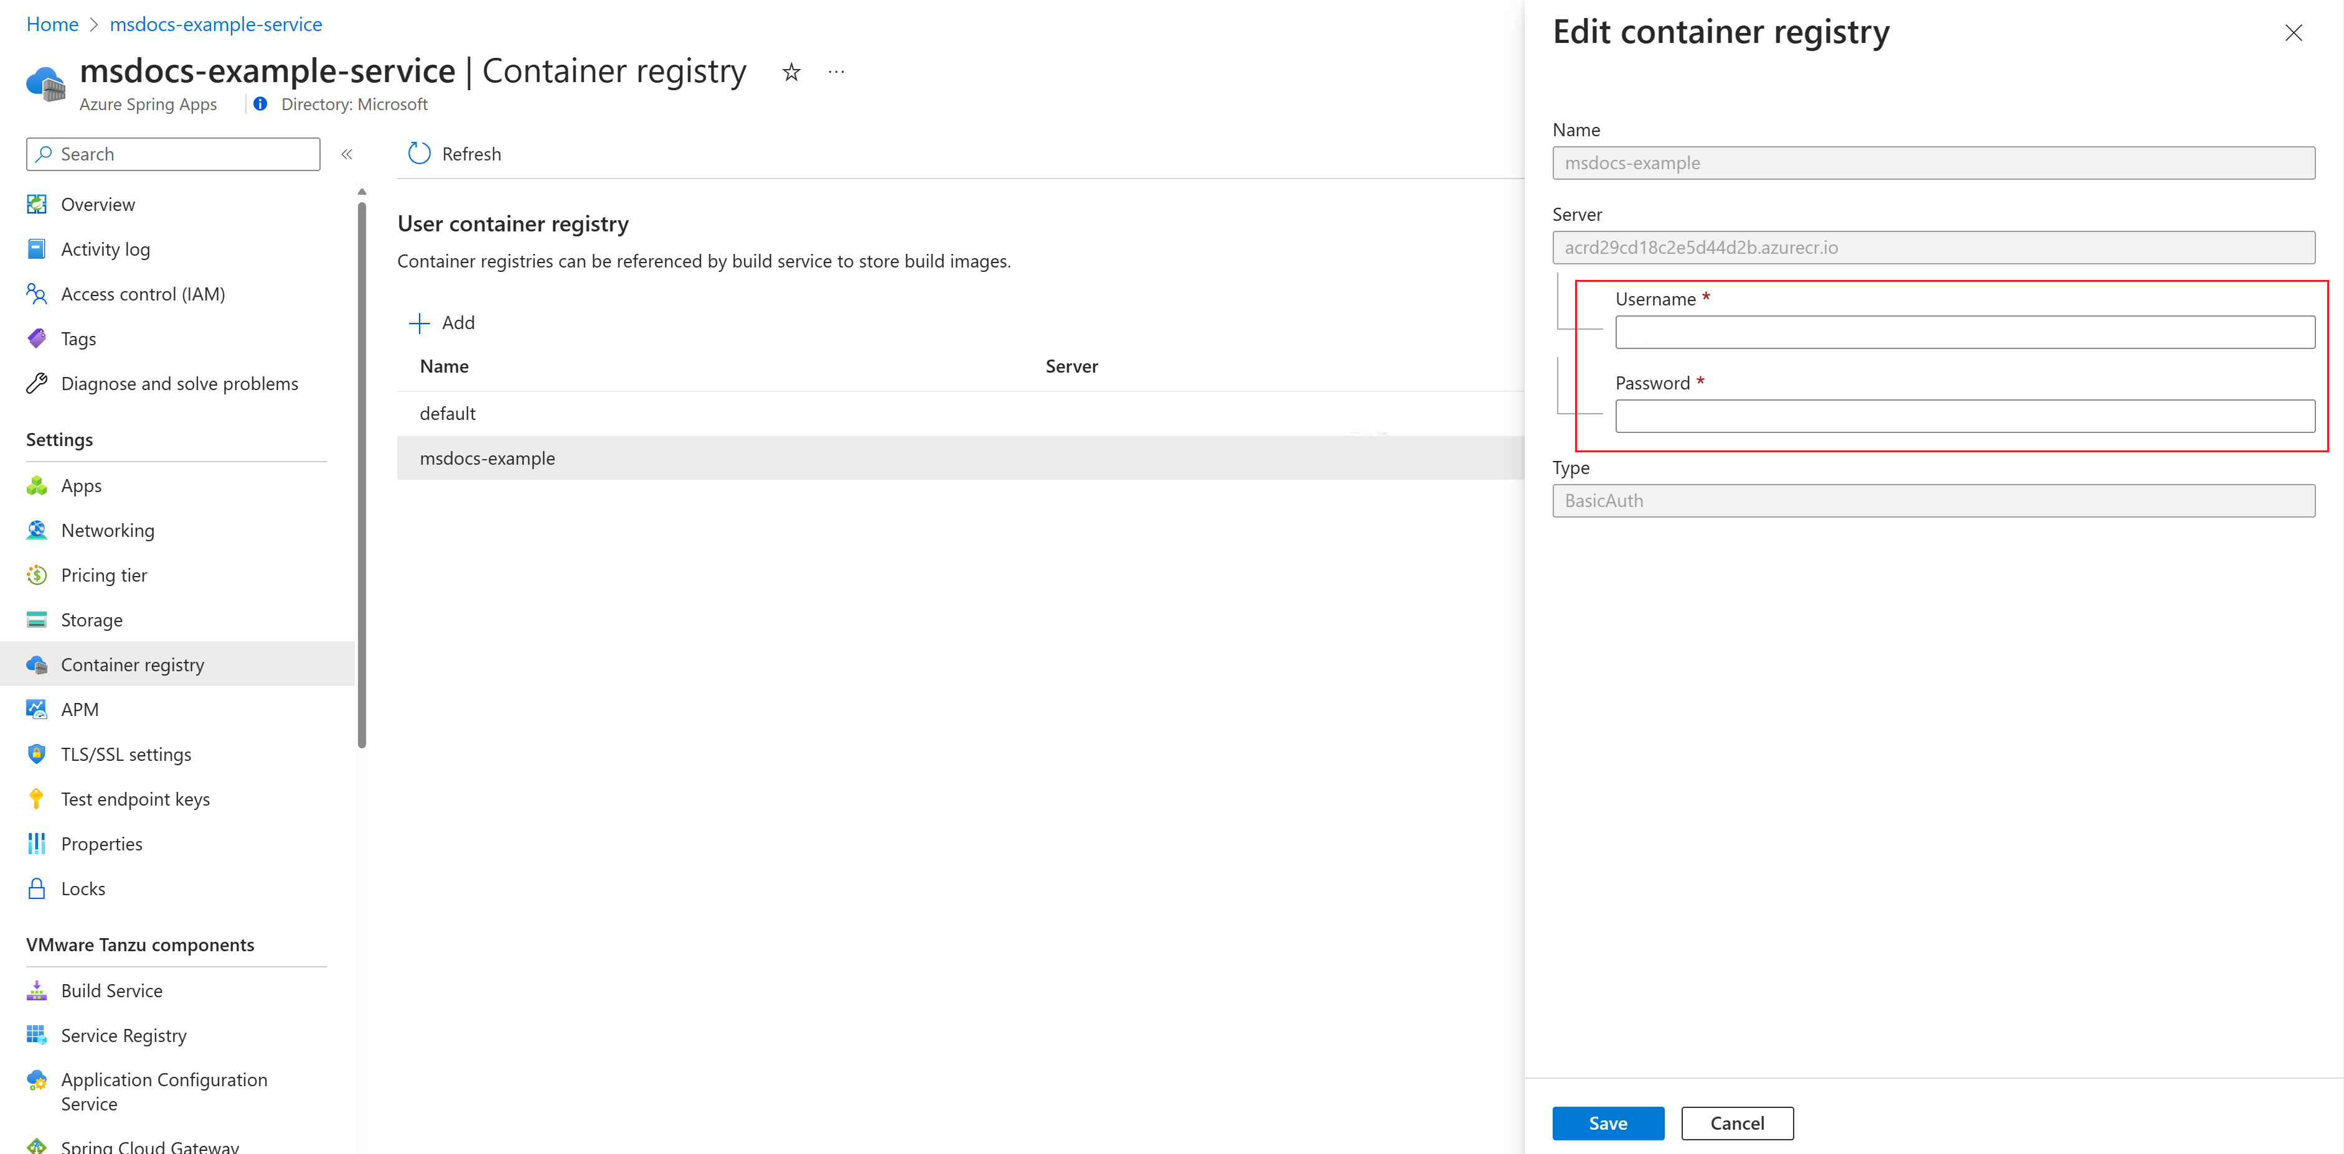Click the Refresh label in the toolbar

click(471, 154)
